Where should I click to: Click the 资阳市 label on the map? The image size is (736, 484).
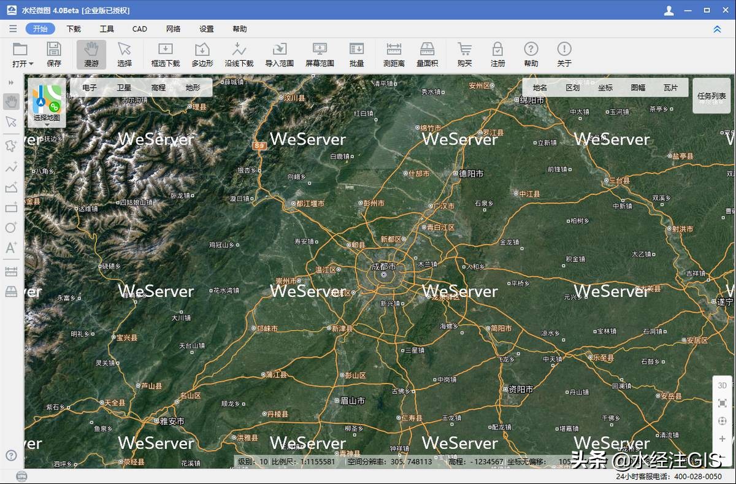[x=521, y=389]
